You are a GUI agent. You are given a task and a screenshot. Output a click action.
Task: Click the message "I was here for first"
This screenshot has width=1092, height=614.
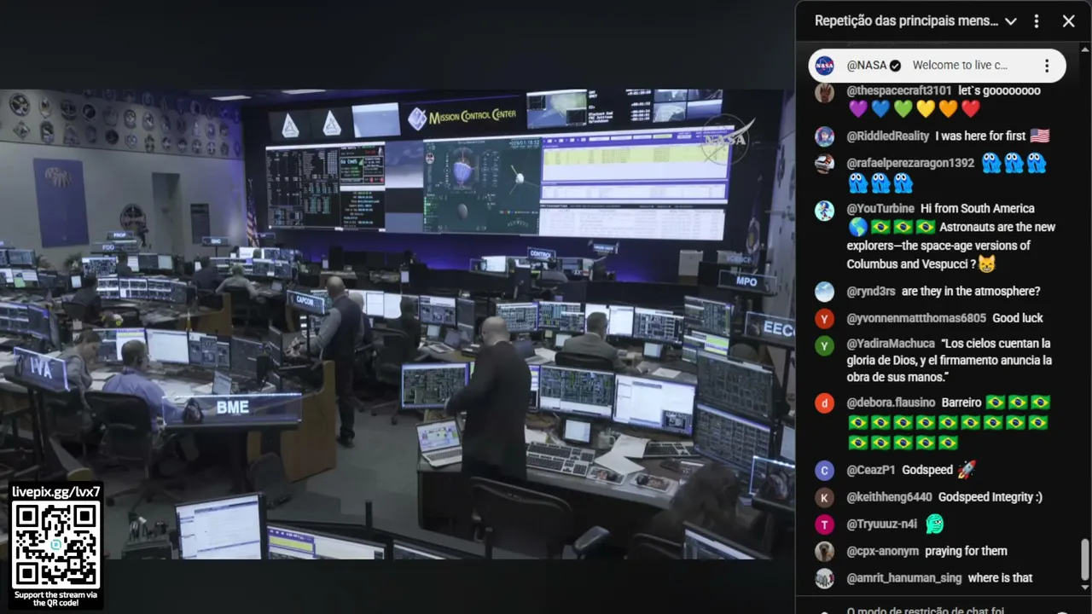tap(981, 136)
